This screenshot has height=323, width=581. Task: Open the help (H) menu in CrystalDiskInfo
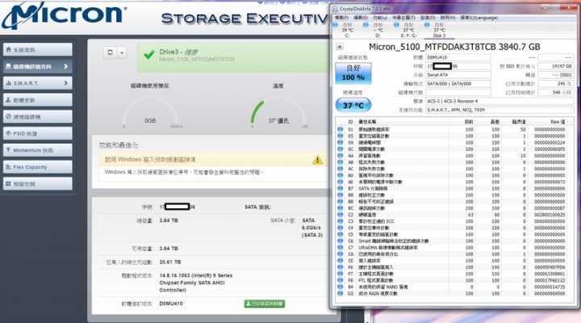(x=448, y=18)
